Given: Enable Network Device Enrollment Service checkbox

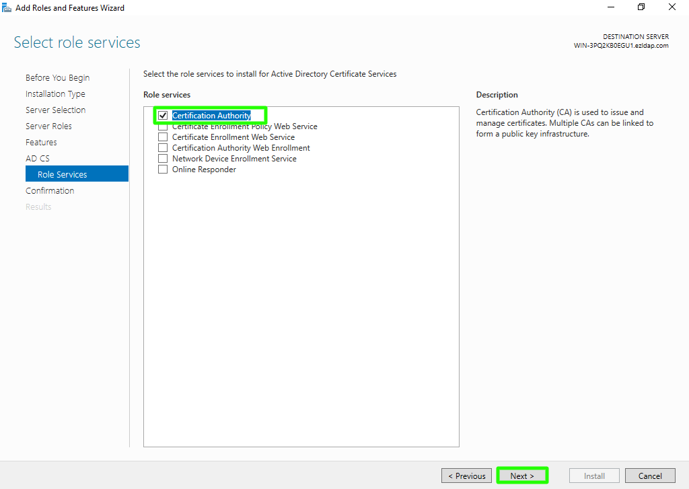Looking at the screenshot, I should (x=163, y=159).
